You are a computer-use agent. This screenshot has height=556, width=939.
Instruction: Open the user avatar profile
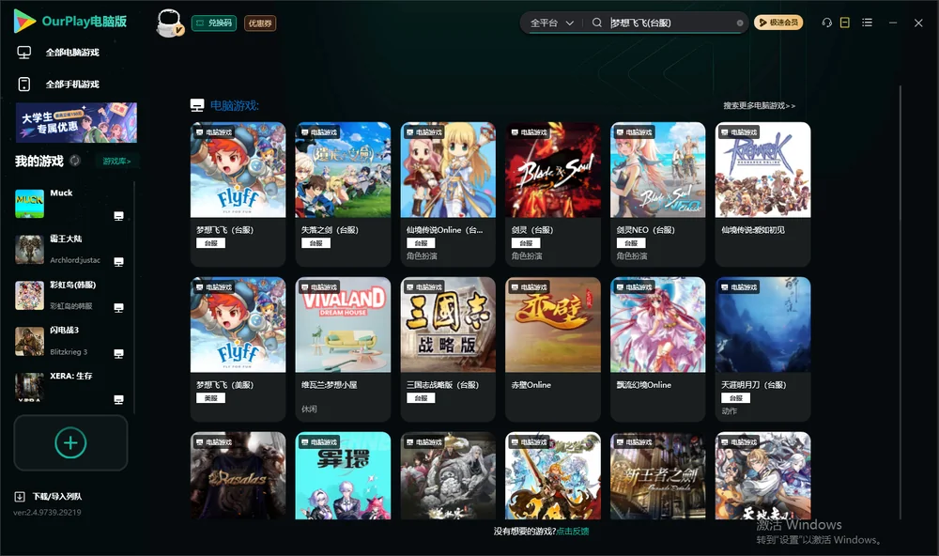point(169,23)
